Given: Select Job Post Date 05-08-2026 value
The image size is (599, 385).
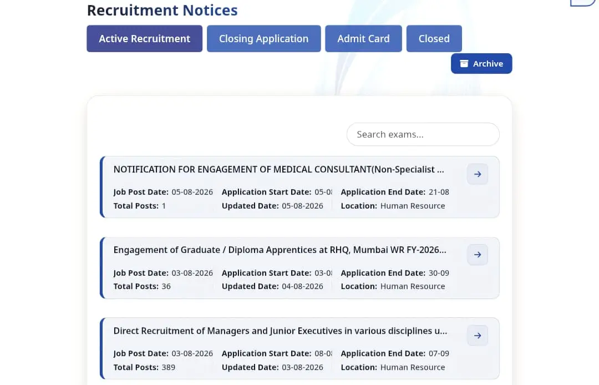Looking at the screenshot, I should click(x=192, y=192).
